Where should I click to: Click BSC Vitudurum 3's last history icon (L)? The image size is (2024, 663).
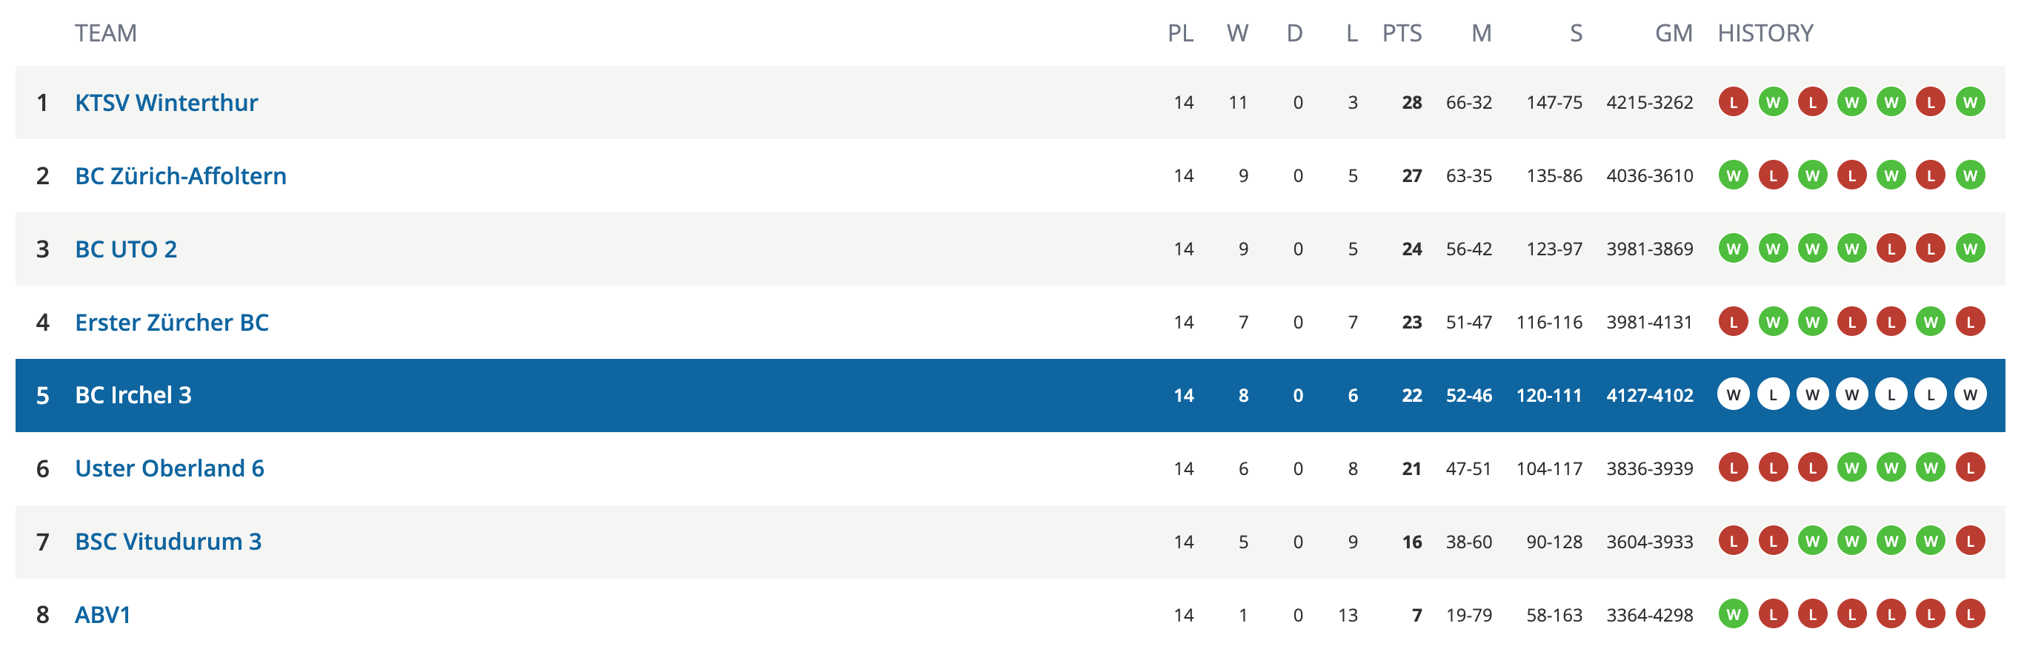click(x=1970, y=541)
